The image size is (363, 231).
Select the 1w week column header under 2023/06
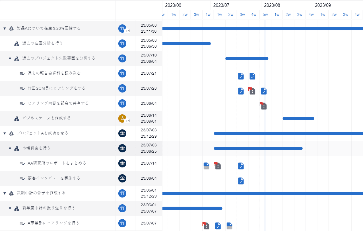(174, 14)
